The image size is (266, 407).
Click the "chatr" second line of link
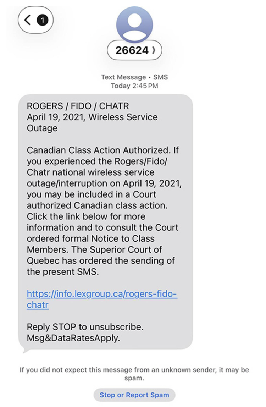38,305
